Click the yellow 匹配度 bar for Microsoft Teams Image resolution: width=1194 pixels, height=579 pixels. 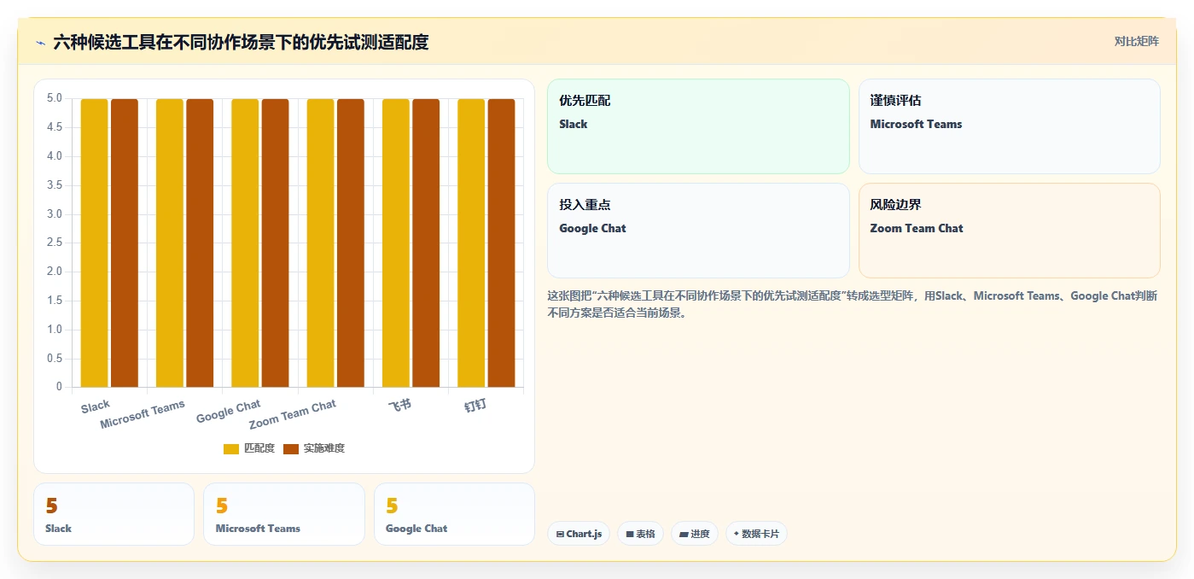(170, 243)
